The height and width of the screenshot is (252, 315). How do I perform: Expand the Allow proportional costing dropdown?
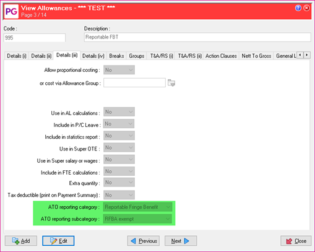[x=119, y=70]
